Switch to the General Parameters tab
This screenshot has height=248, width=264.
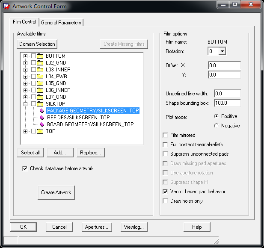click(61, 23)
